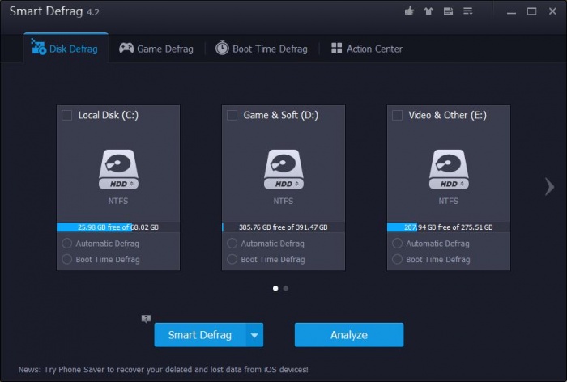Click the Local Disk (C:) HDD icon

[118, 169]
